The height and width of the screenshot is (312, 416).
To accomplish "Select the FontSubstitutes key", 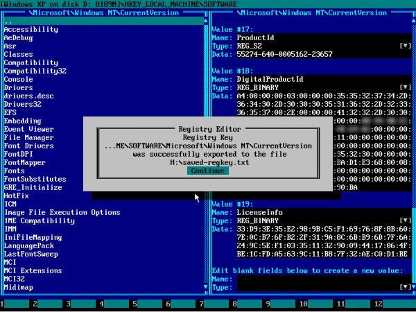I will 35,179.
